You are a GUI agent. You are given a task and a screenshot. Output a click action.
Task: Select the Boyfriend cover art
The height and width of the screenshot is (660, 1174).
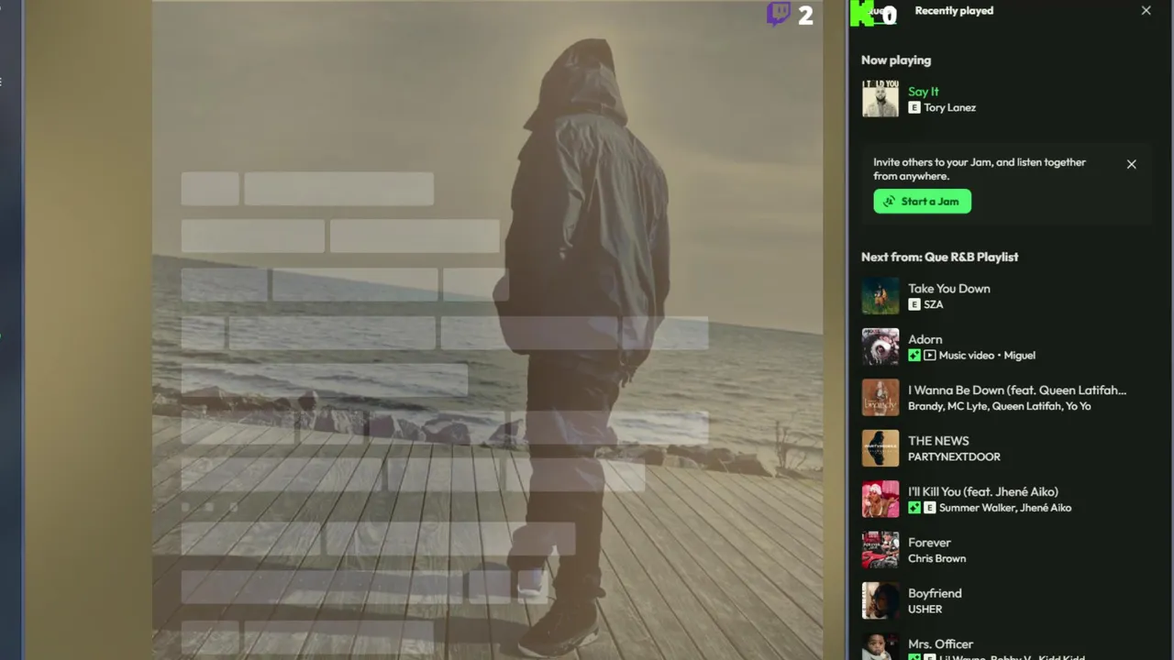click(x=880, y=601)
